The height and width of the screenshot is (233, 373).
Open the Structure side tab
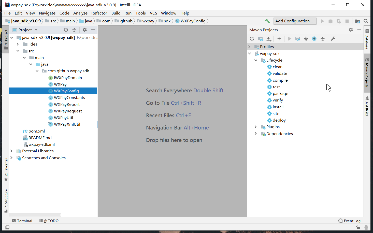click(x=6, y=201)
